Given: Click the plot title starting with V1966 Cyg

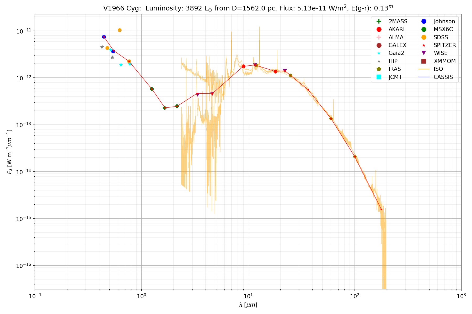Looking at the screenshot, I should [x=248, y=8].
